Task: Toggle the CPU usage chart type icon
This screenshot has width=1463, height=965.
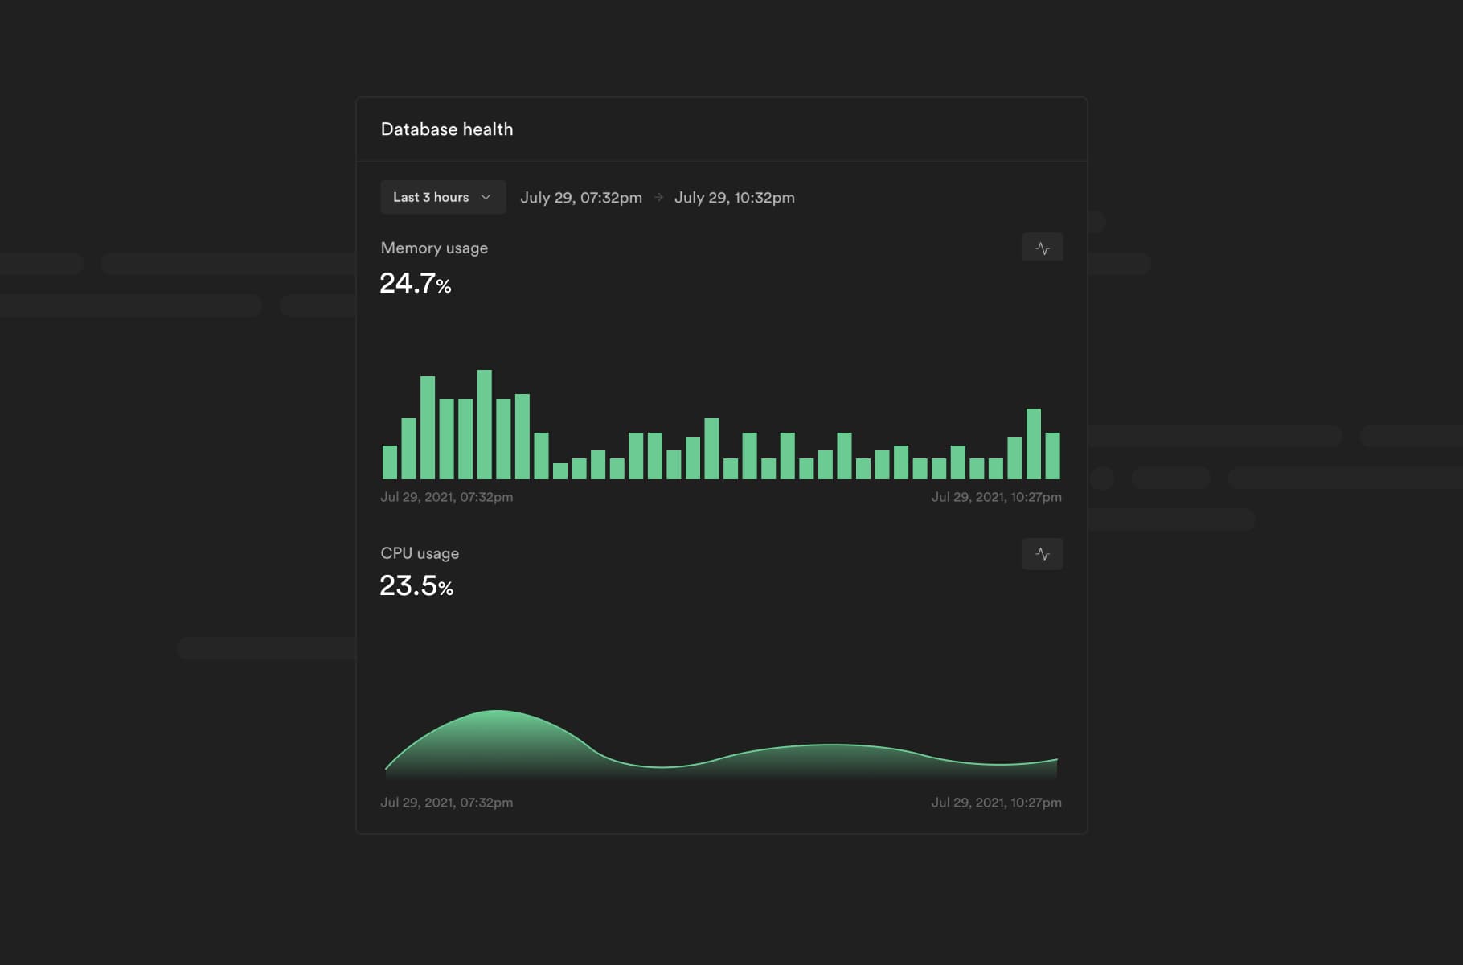Action: (1043, 554)
